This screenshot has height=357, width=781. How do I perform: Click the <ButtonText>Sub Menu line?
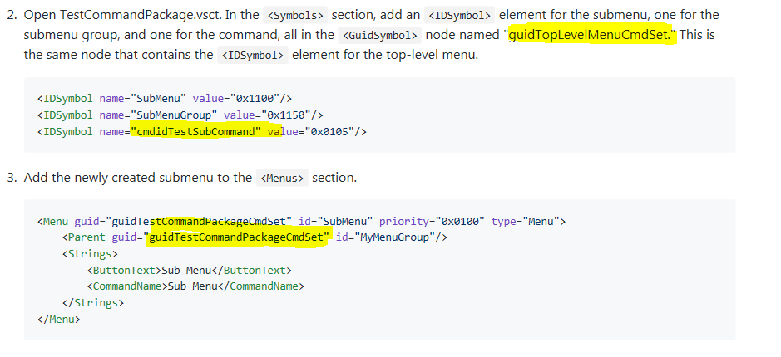190,271
